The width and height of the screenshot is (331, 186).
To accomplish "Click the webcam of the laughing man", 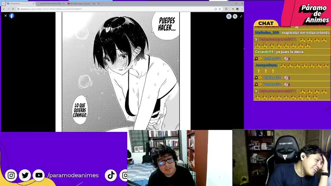I will (x=282, y=158).
